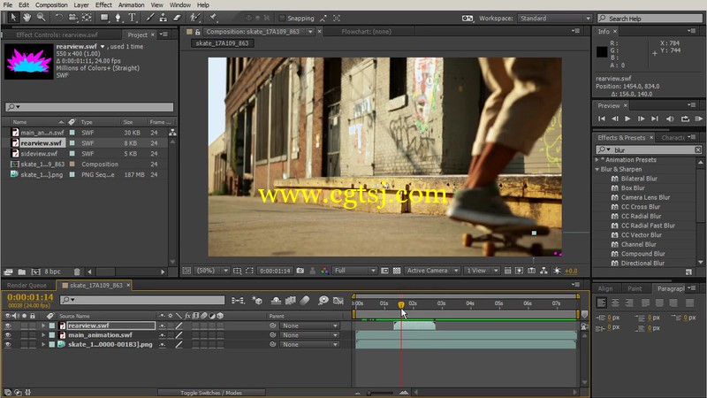Select the Brush tool
Viewport: 707px width, 398px height.
[150, 18]
